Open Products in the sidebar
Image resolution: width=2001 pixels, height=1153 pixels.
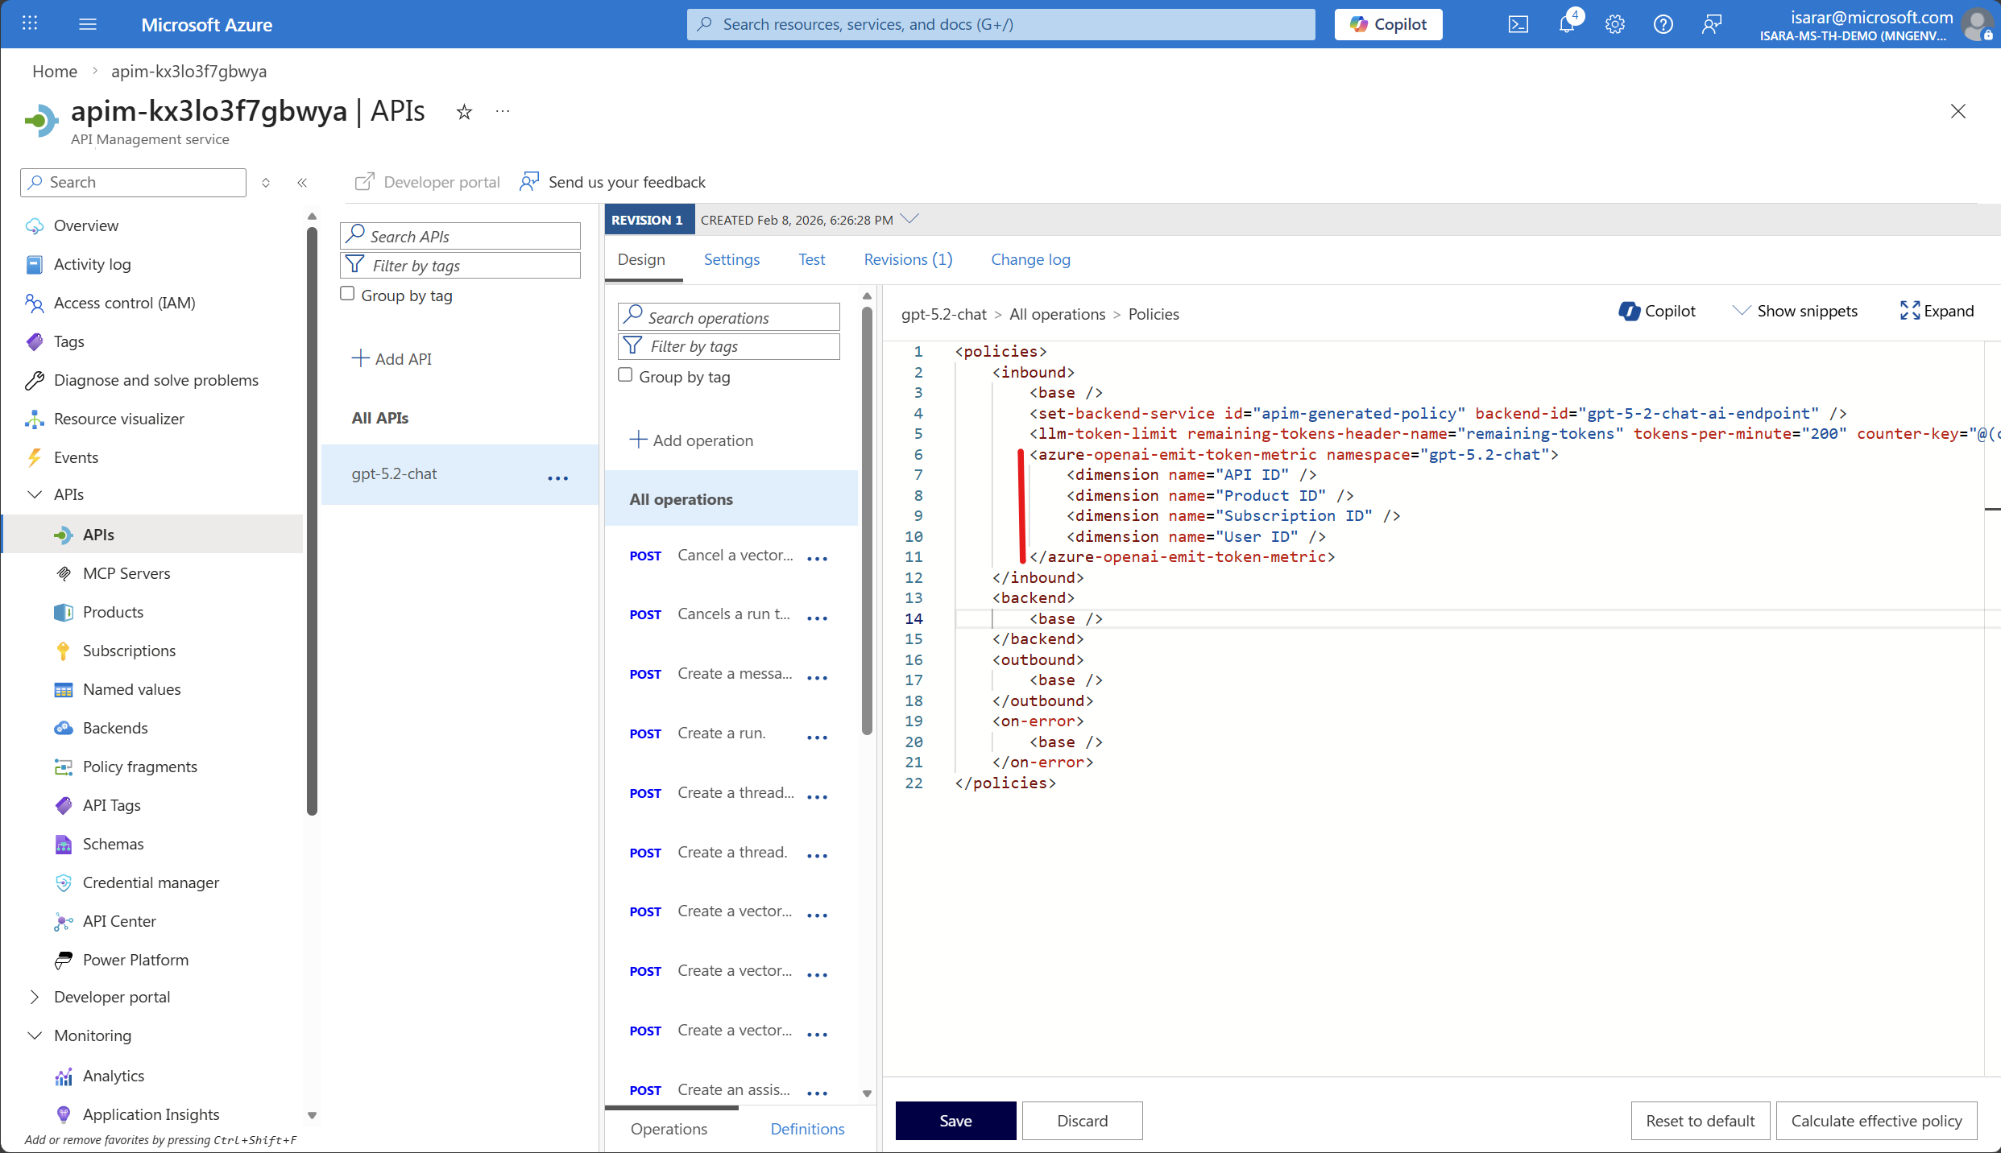[x=113, y=612]
